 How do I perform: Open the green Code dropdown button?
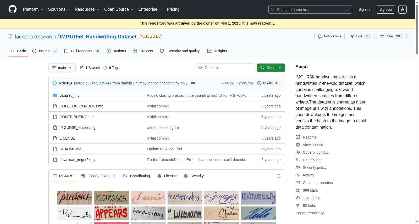(x=271, y=68)
